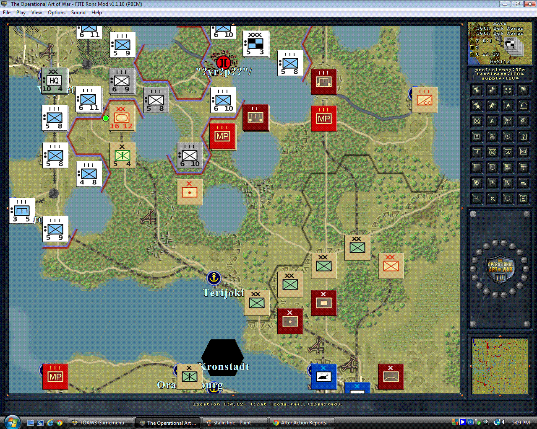Click the overview minimap

pyautogui.click(x=500, y=366)
